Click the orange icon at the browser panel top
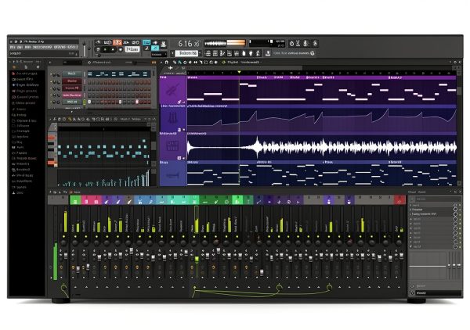The width and height of the screenshot is (470, 330). pyautogui.click(x=14, y=67)
